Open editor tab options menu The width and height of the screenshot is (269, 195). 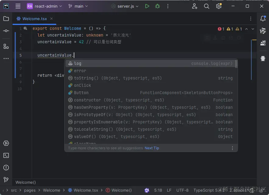pos(251,19)
